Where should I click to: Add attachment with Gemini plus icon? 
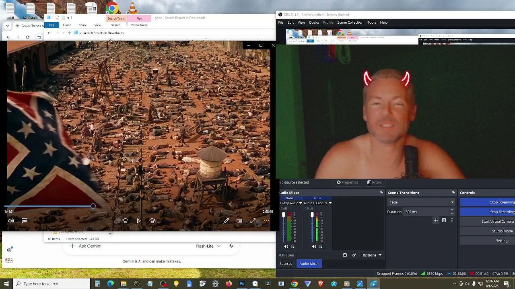pyautogui.click(x=72, y=246)
